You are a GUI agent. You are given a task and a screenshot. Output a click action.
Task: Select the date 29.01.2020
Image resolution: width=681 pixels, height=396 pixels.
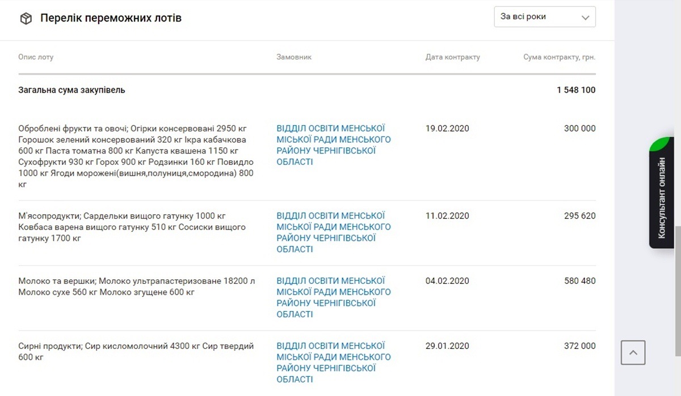click(x=447, y=346)
